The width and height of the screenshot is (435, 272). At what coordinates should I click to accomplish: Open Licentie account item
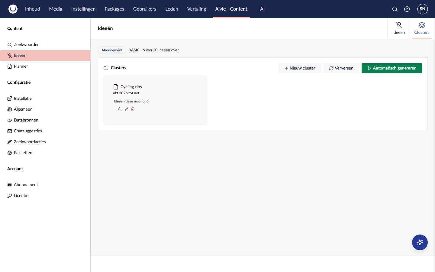(45, 196)
